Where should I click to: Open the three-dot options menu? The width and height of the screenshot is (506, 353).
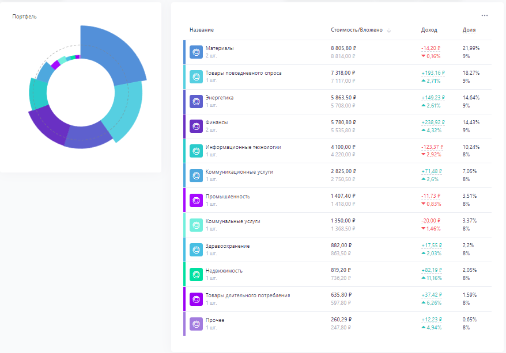(x=485, y=16)
